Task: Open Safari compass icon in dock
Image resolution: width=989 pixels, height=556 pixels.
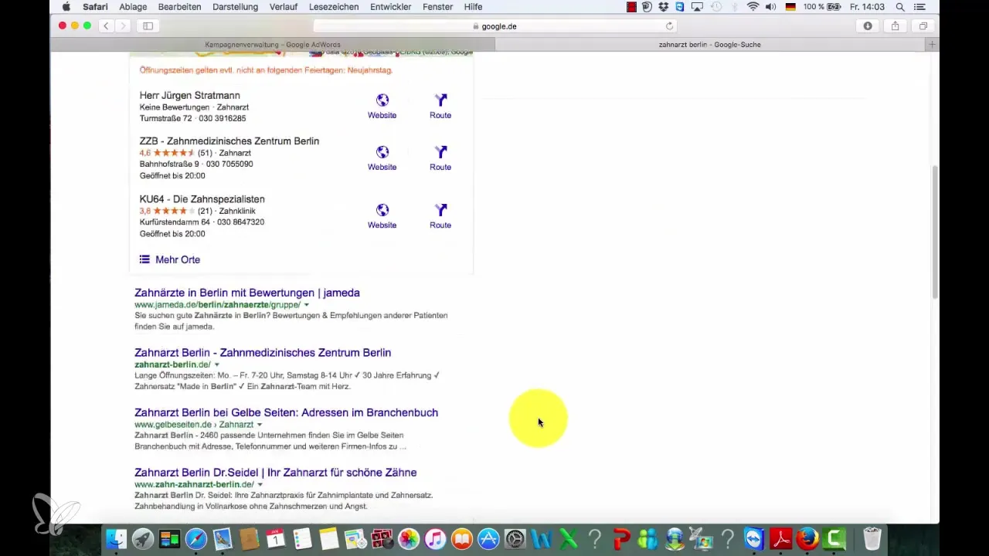Action: pyautogui.click(x=196, y=538)
